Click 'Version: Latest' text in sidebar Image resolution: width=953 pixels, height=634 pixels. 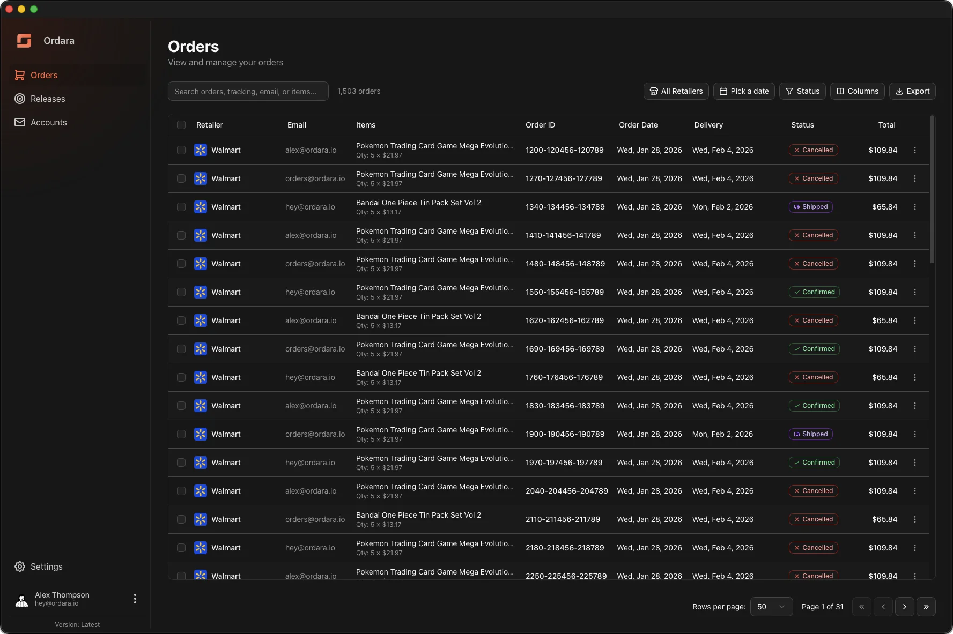pos(77,625)
